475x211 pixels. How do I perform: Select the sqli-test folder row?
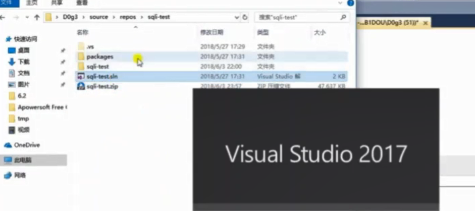coord(211,66)
